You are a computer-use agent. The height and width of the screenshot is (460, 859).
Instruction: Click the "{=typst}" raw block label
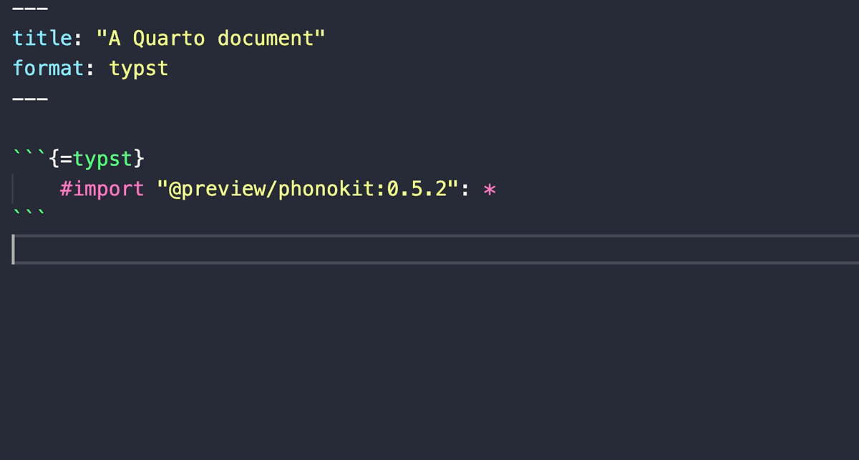click(x=97, y=160)
